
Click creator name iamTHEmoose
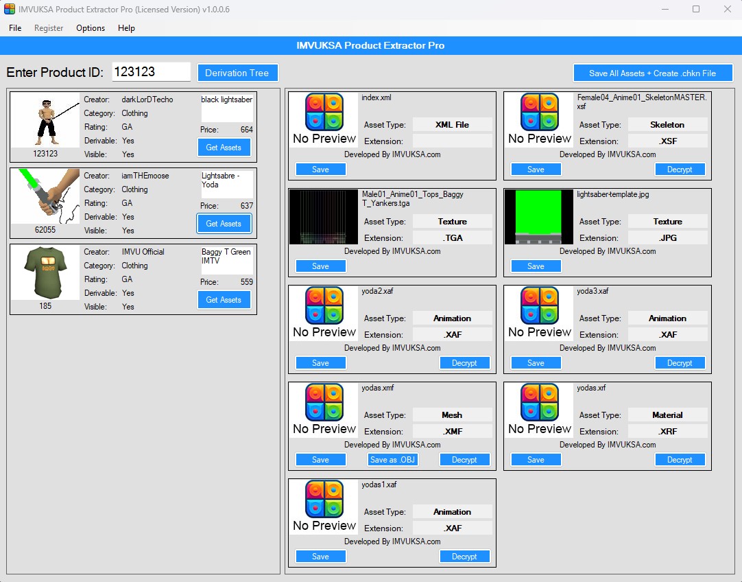(x=145, y=176)
